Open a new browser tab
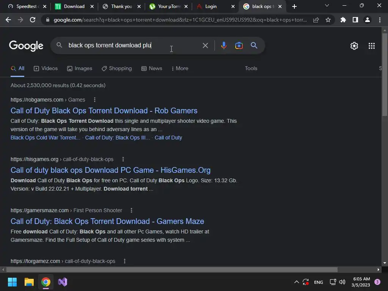The height and width of the screenshot is (291, 388). 294,6
